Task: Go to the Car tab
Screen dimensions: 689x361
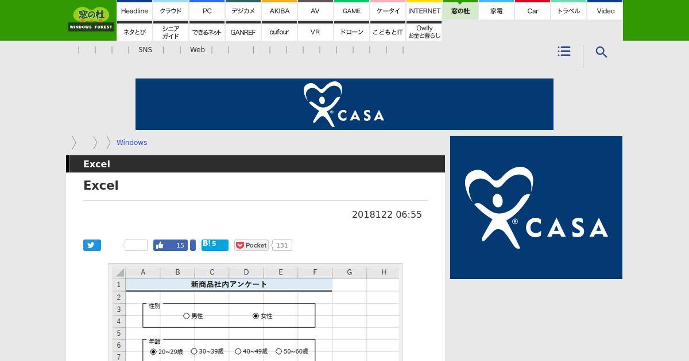Action: [x=532, y=10]
